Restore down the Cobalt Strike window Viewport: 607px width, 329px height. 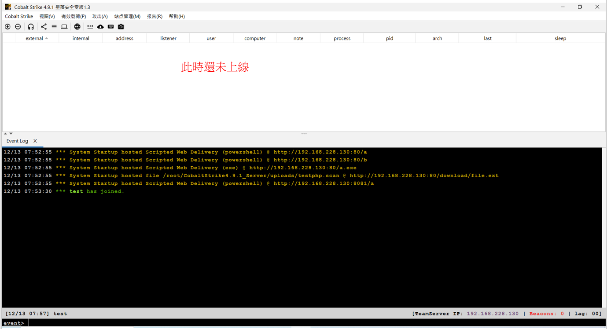(580, 7)
